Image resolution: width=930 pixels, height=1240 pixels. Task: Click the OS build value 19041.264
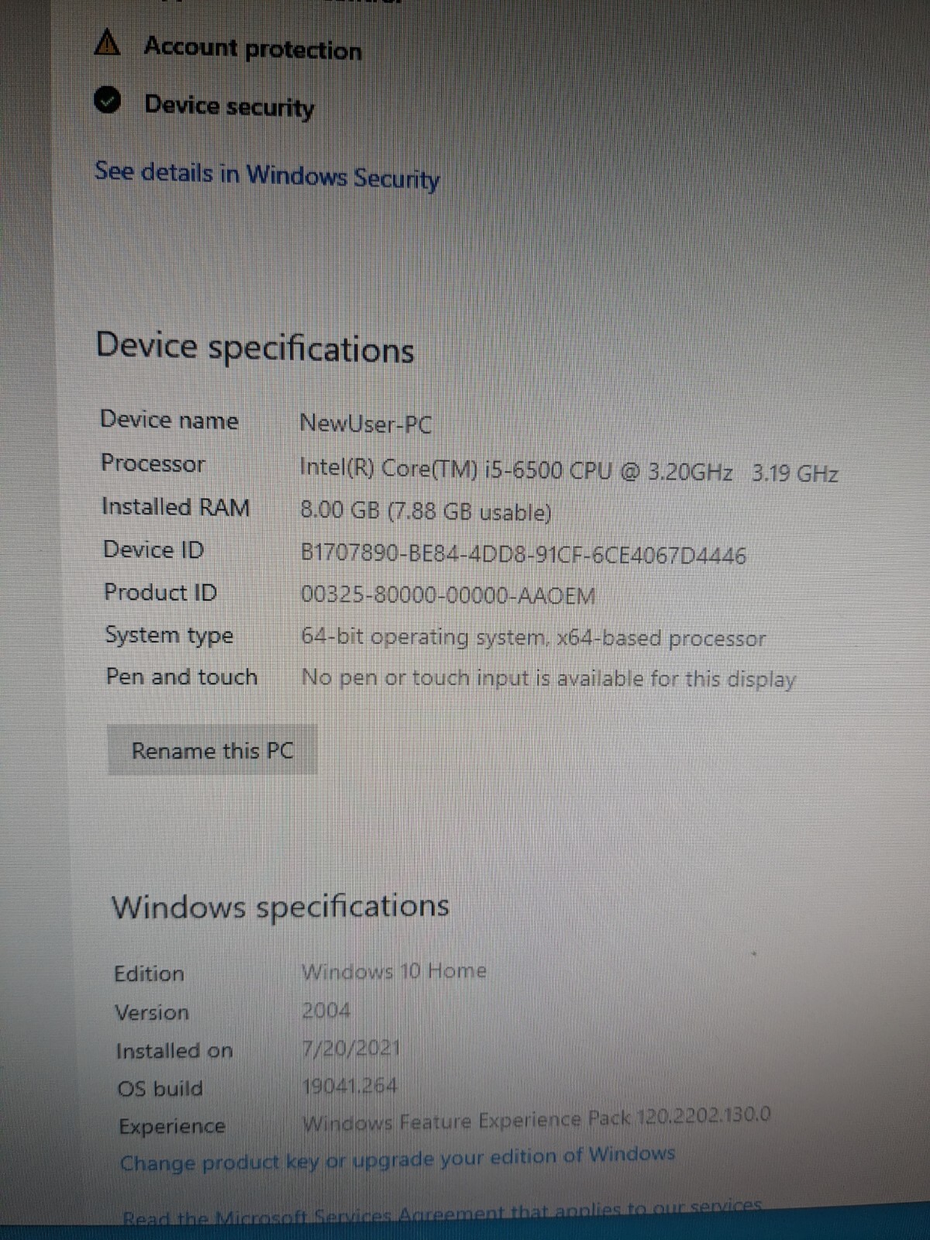(x=349, y=1086)
